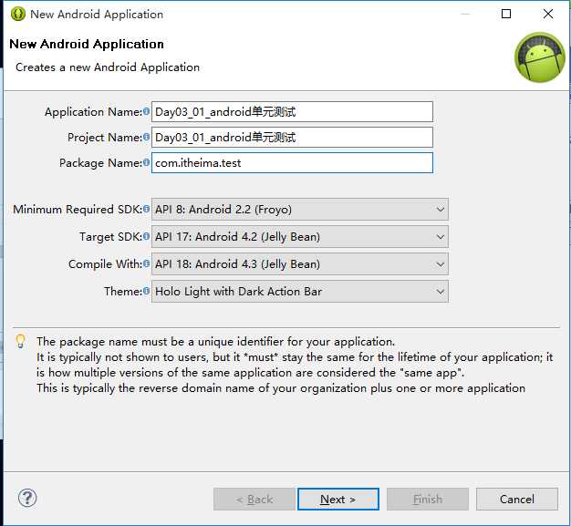Click the title bar Android app icon

click(x=18, y=15)
